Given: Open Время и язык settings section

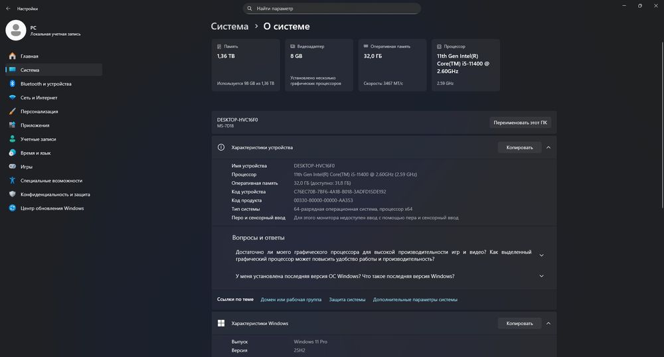Looking at the screenshot, I should pos(36,153).
